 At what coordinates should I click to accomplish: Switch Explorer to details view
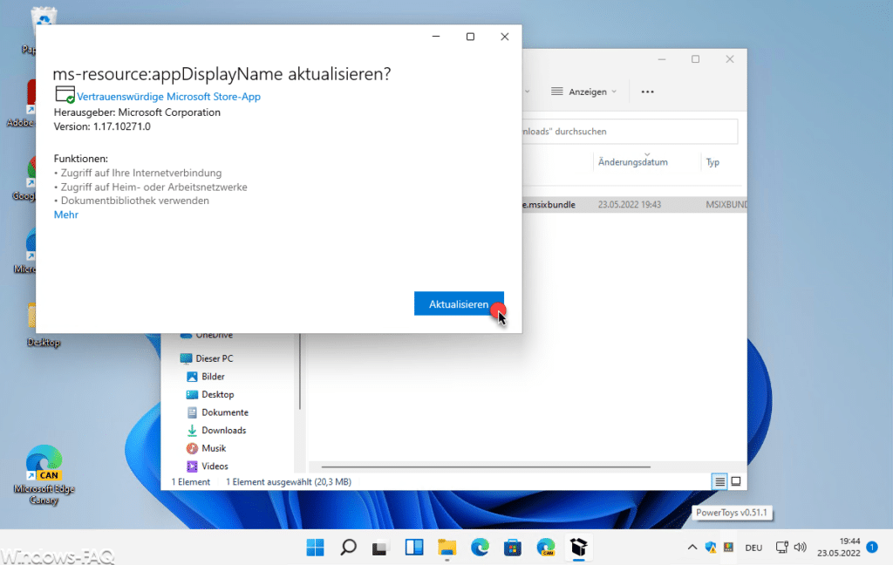coord(719,482)
